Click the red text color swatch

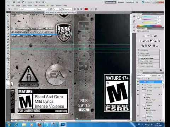[x=86, y=9]
